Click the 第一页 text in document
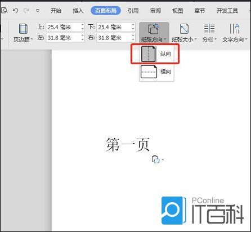The image size is (251, 232). [127, 144]
